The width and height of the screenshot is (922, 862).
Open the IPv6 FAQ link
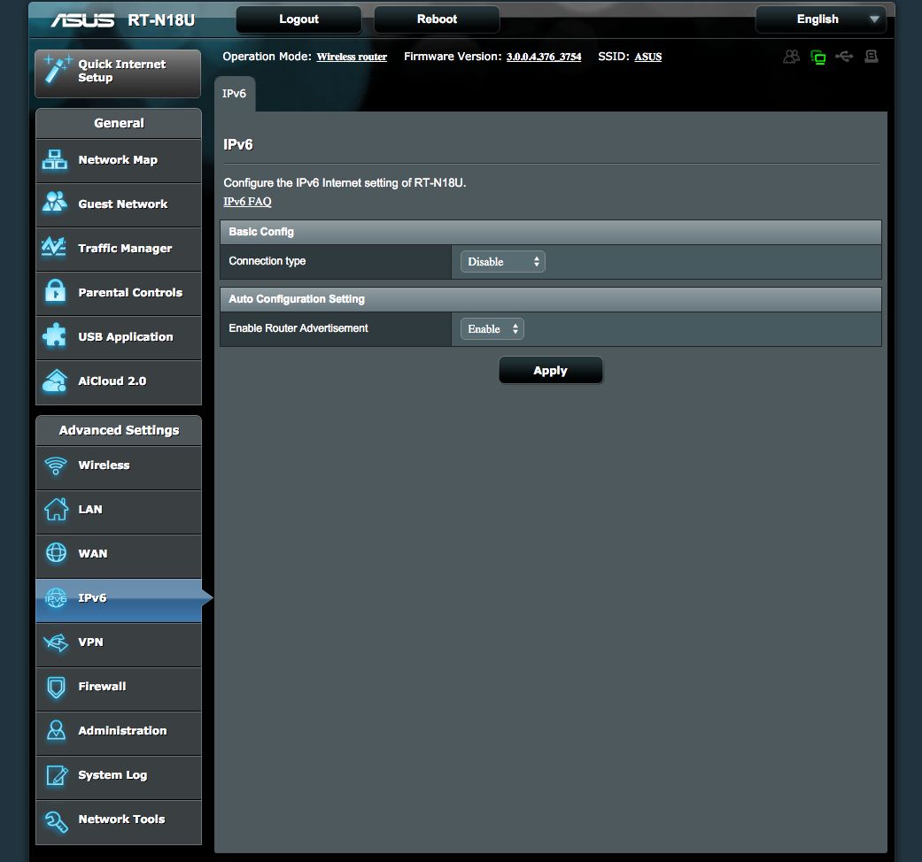pyautogui.click(x=248, y=202)
